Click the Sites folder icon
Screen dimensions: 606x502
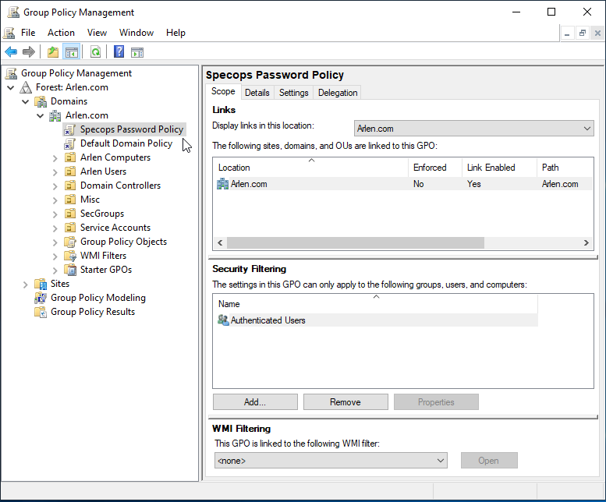[x=41, y=284]
